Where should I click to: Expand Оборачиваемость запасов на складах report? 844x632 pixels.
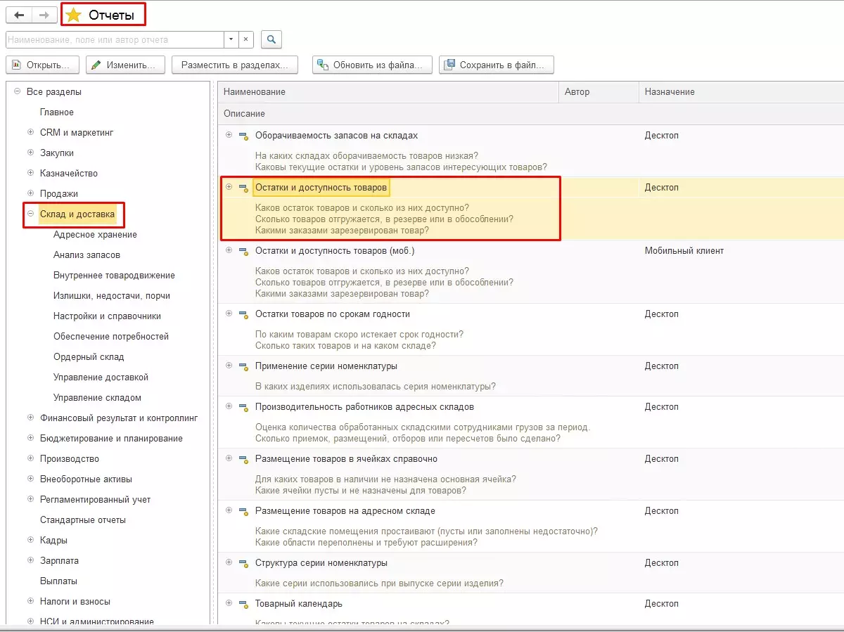[x=229, y=135]
